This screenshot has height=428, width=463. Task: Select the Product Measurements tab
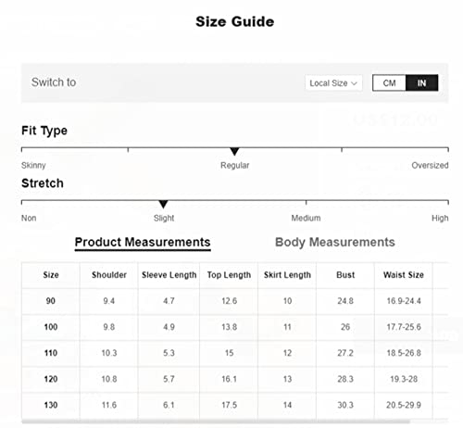click(x=143, y=243)
